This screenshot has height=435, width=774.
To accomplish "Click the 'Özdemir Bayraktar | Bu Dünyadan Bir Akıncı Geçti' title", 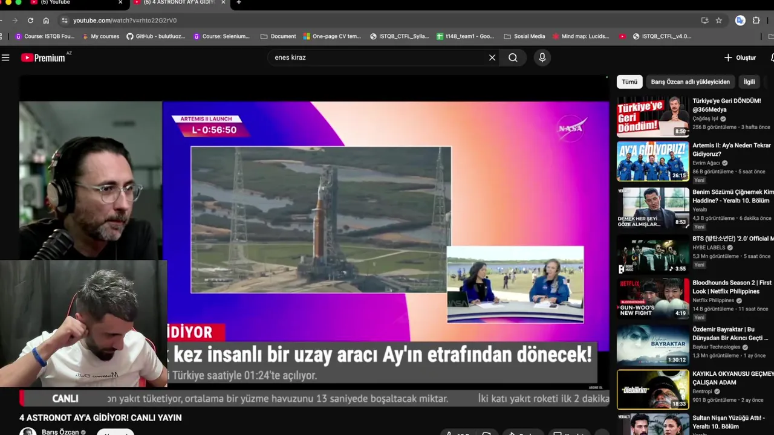I will pos(730,333).
